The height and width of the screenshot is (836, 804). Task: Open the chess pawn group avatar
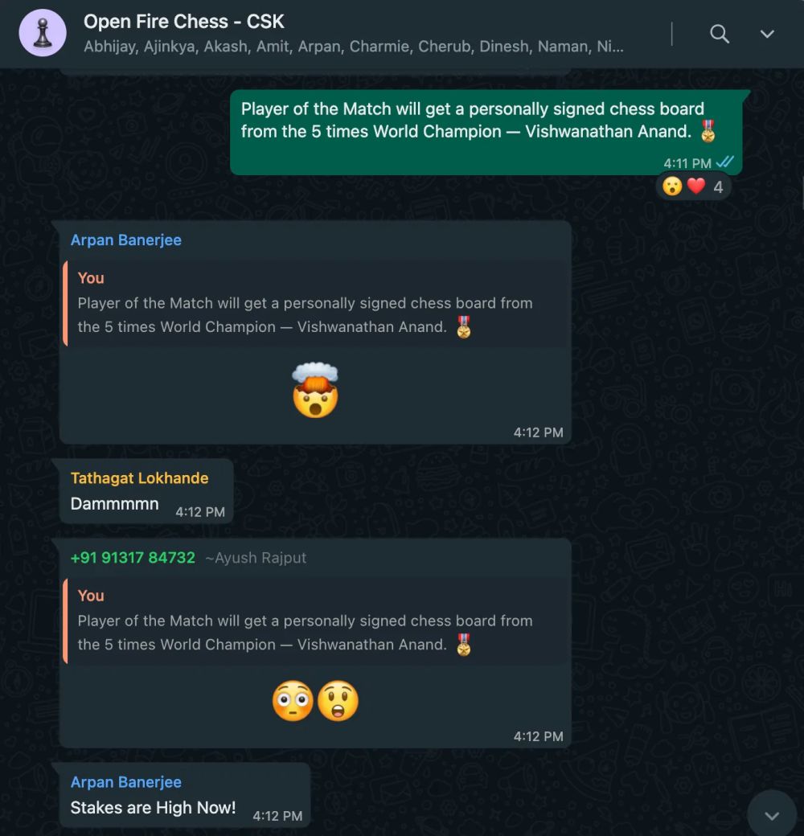point(42,33)
